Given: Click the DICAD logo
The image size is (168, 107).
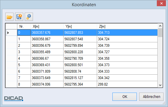Looking at the screenshot, I should [14, 98].
